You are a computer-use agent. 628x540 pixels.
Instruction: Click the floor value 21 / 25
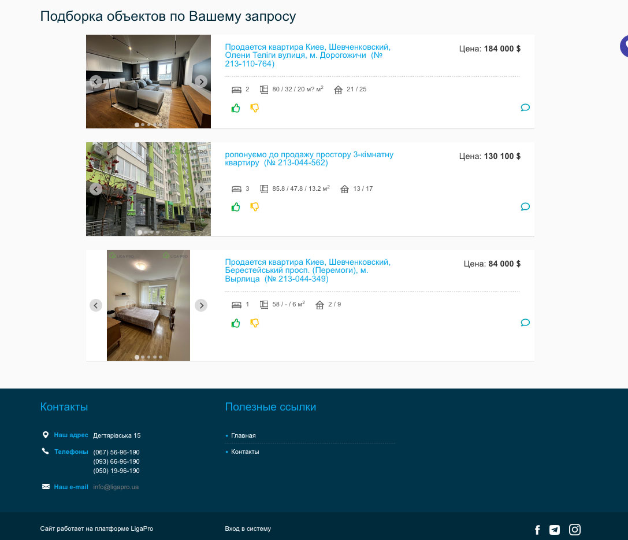click(x=356, y=89)
